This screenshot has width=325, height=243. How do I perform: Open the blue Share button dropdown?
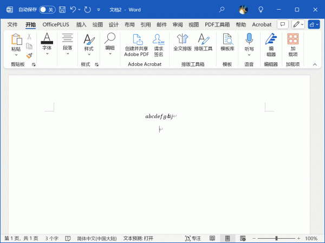point(314,24)
